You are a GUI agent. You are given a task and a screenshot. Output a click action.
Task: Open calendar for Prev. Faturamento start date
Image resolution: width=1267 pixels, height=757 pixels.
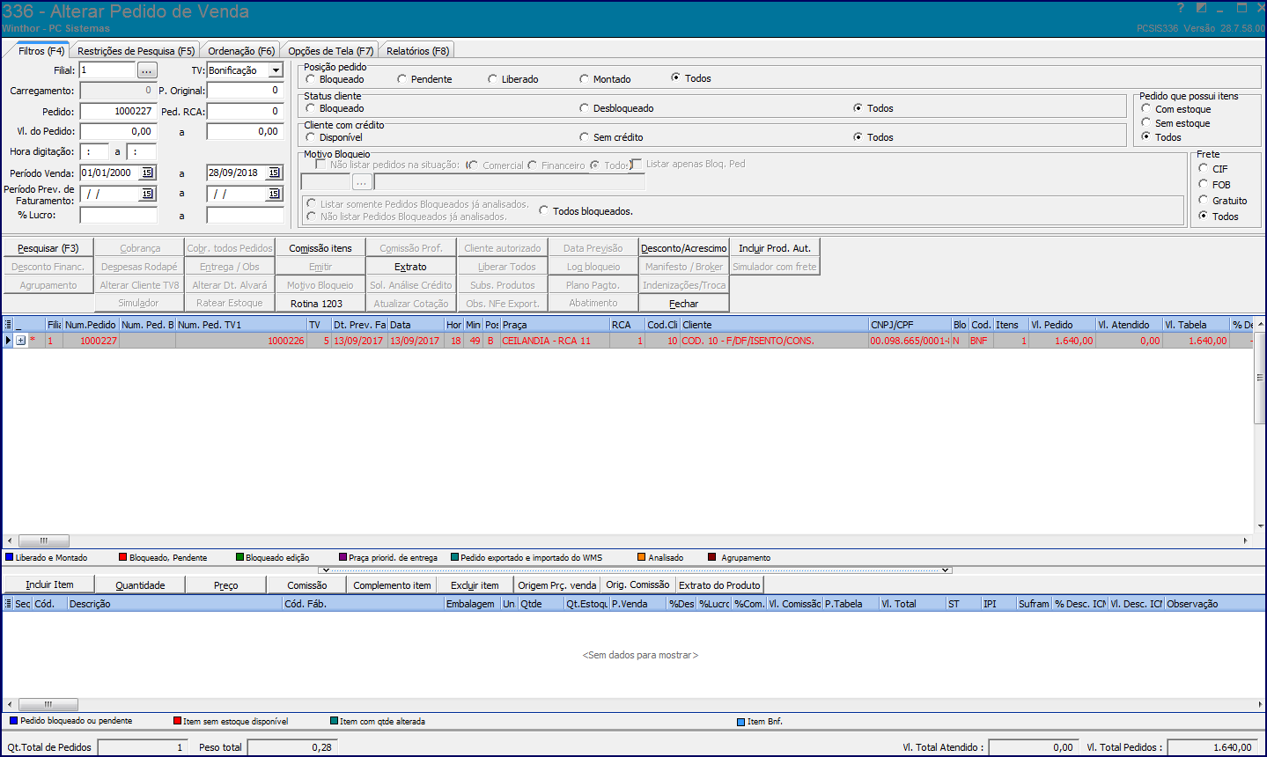[147, 194]
